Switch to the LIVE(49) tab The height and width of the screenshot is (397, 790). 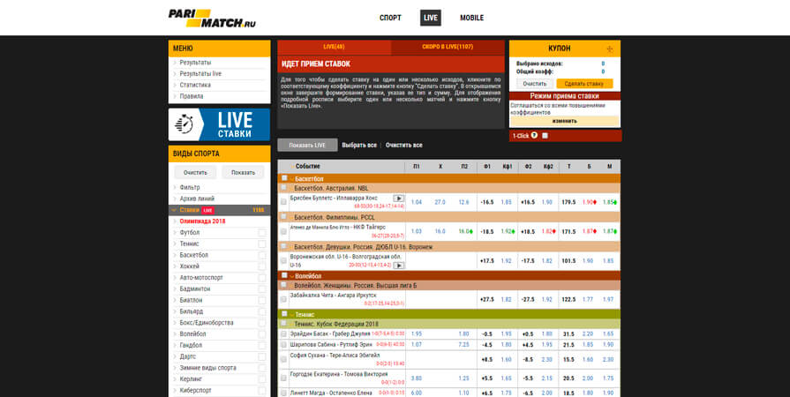click(334, 48)
